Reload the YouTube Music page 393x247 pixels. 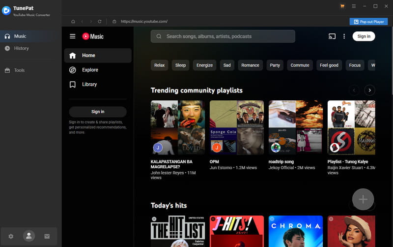100,22
